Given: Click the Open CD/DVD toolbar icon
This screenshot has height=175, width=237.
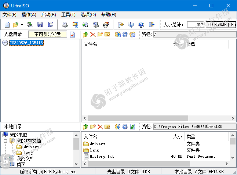Looking at the screenshot, I should coord(30,25).
